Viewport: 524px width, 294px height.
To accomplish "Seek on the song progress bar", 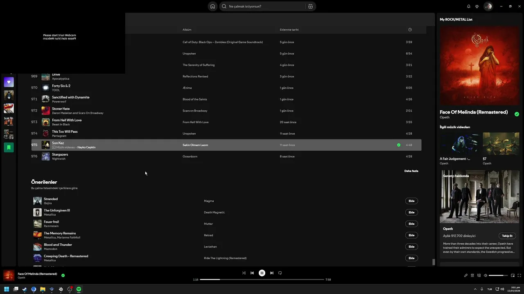I will [262, 280].
